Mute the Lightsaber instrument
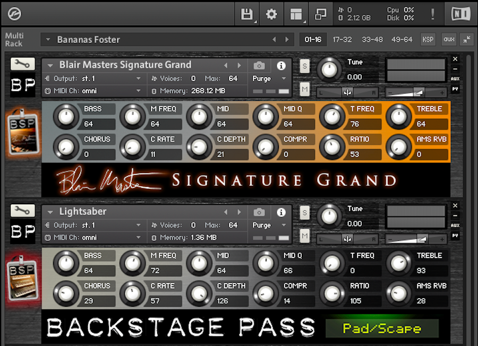The image size is (478, 346). [x=304, y=236]
